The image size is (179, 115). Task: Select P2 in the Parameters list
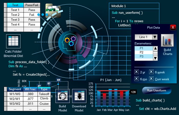pyautogui.click(x=143, y=52)
